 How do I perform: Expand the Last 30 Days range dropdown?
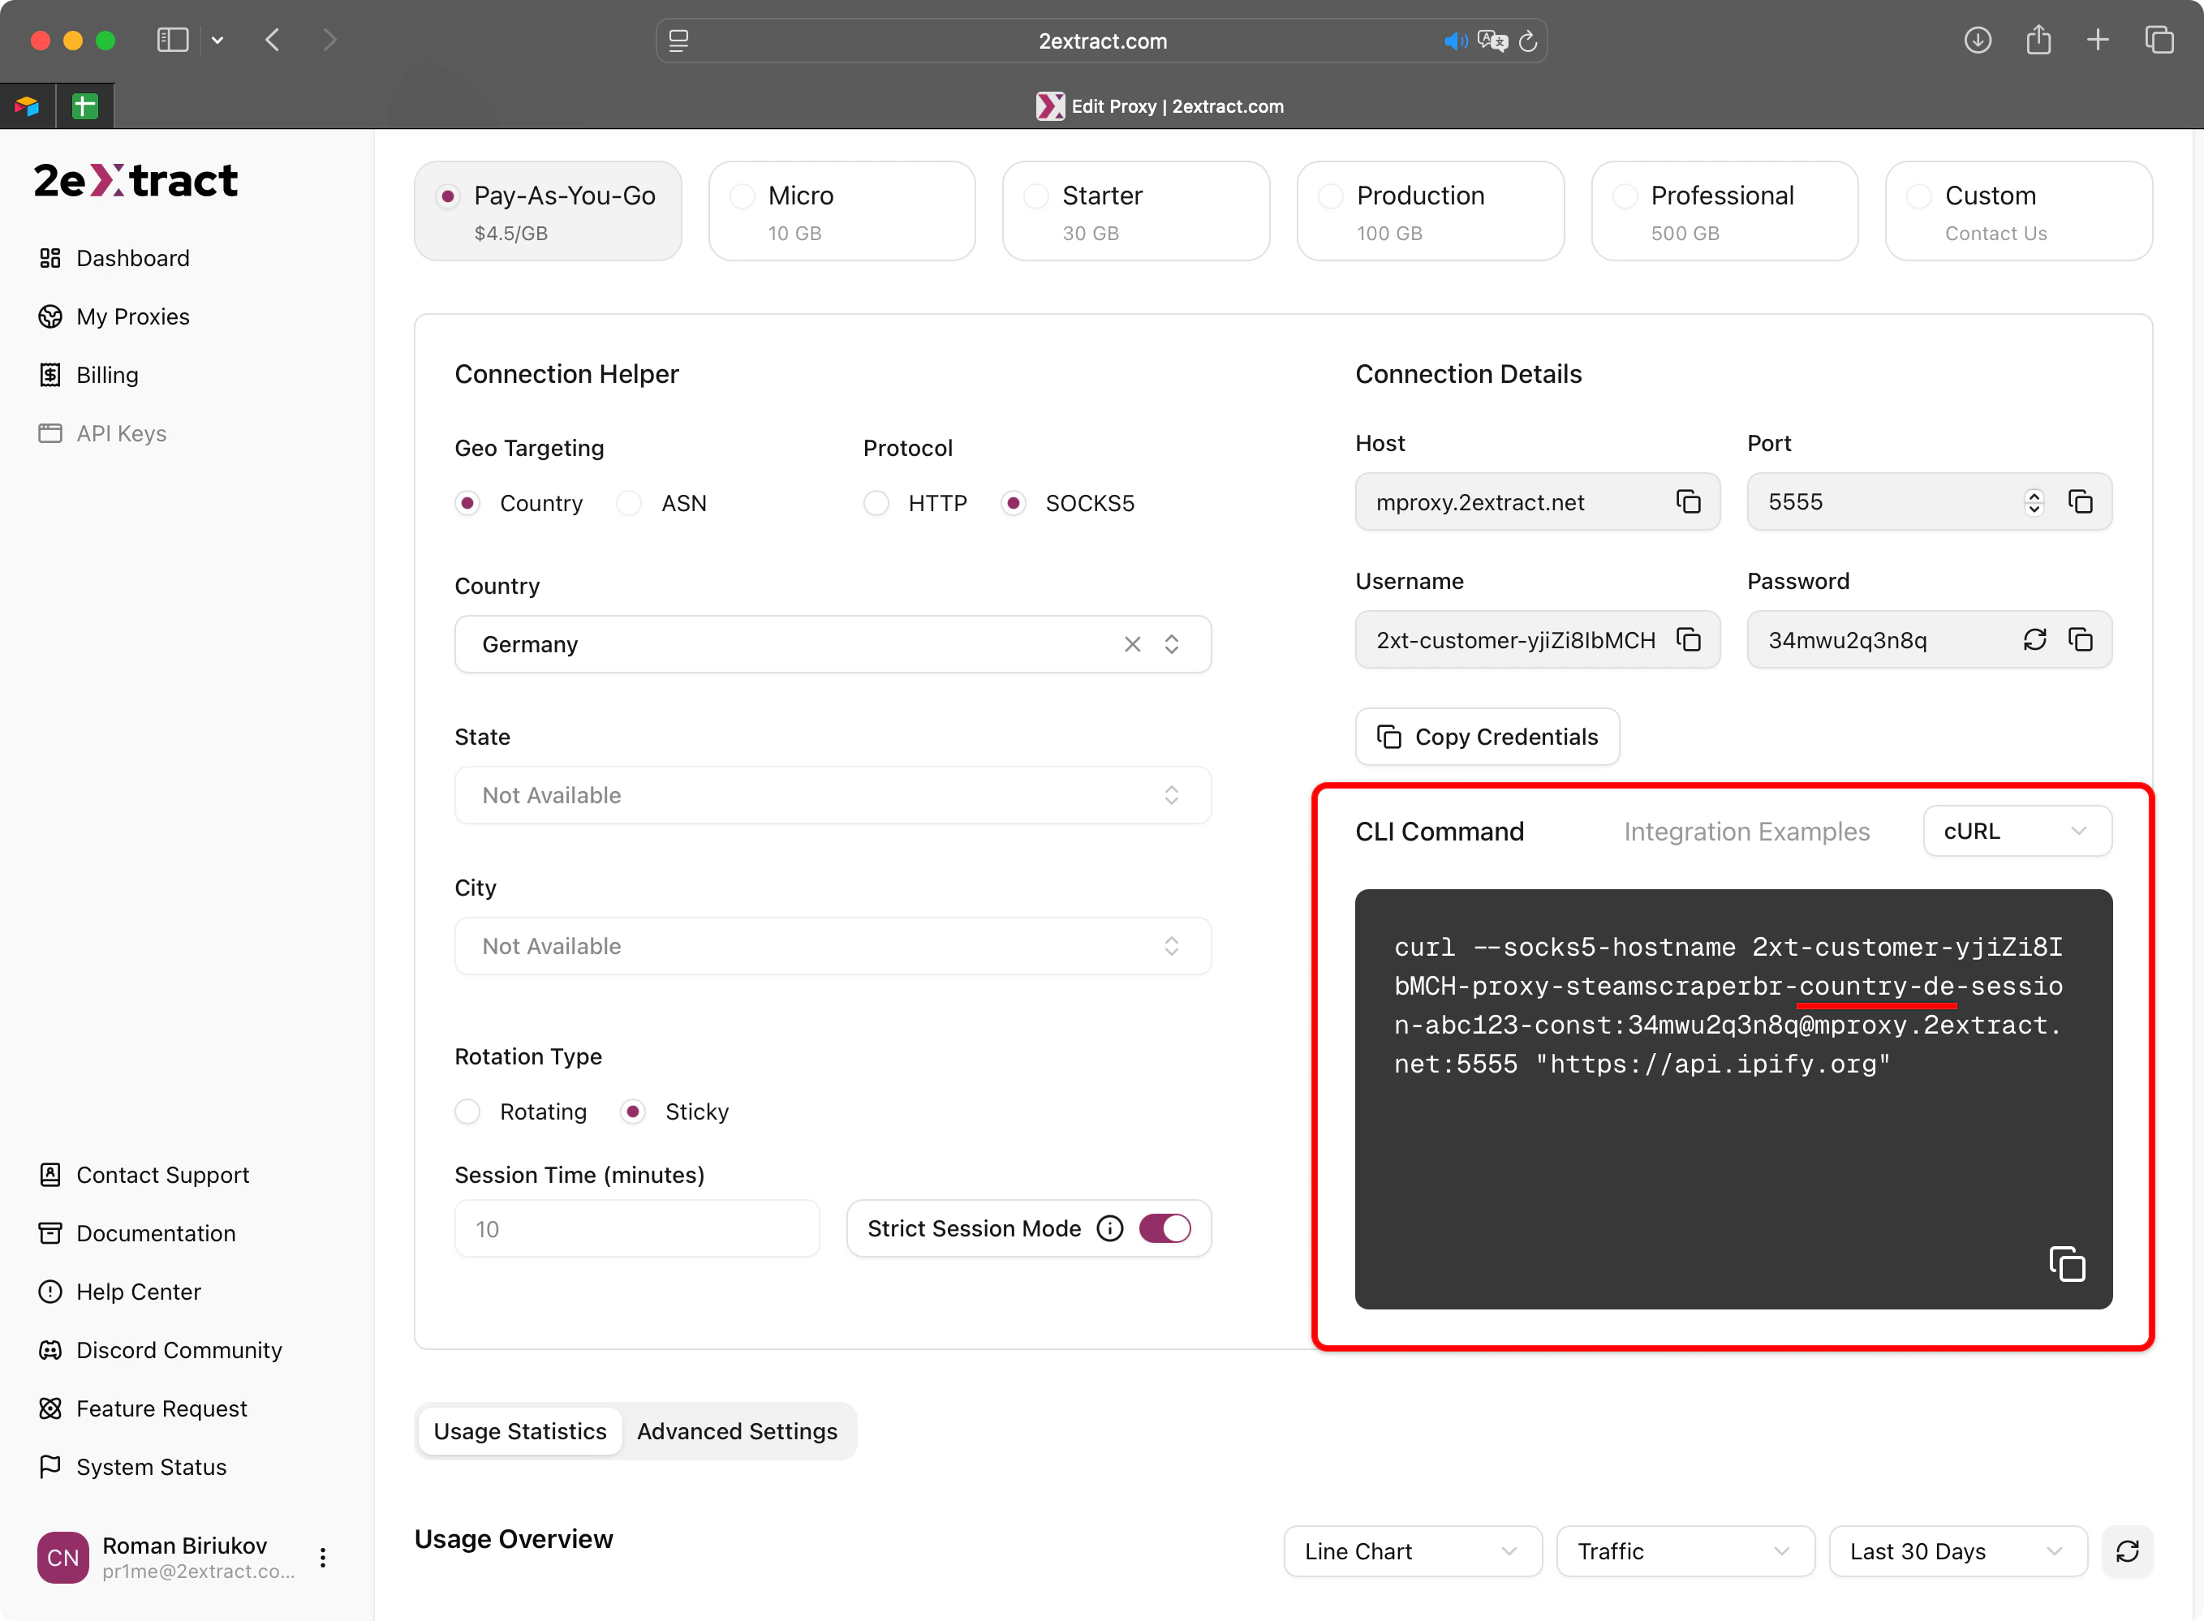(1956, 1551)
